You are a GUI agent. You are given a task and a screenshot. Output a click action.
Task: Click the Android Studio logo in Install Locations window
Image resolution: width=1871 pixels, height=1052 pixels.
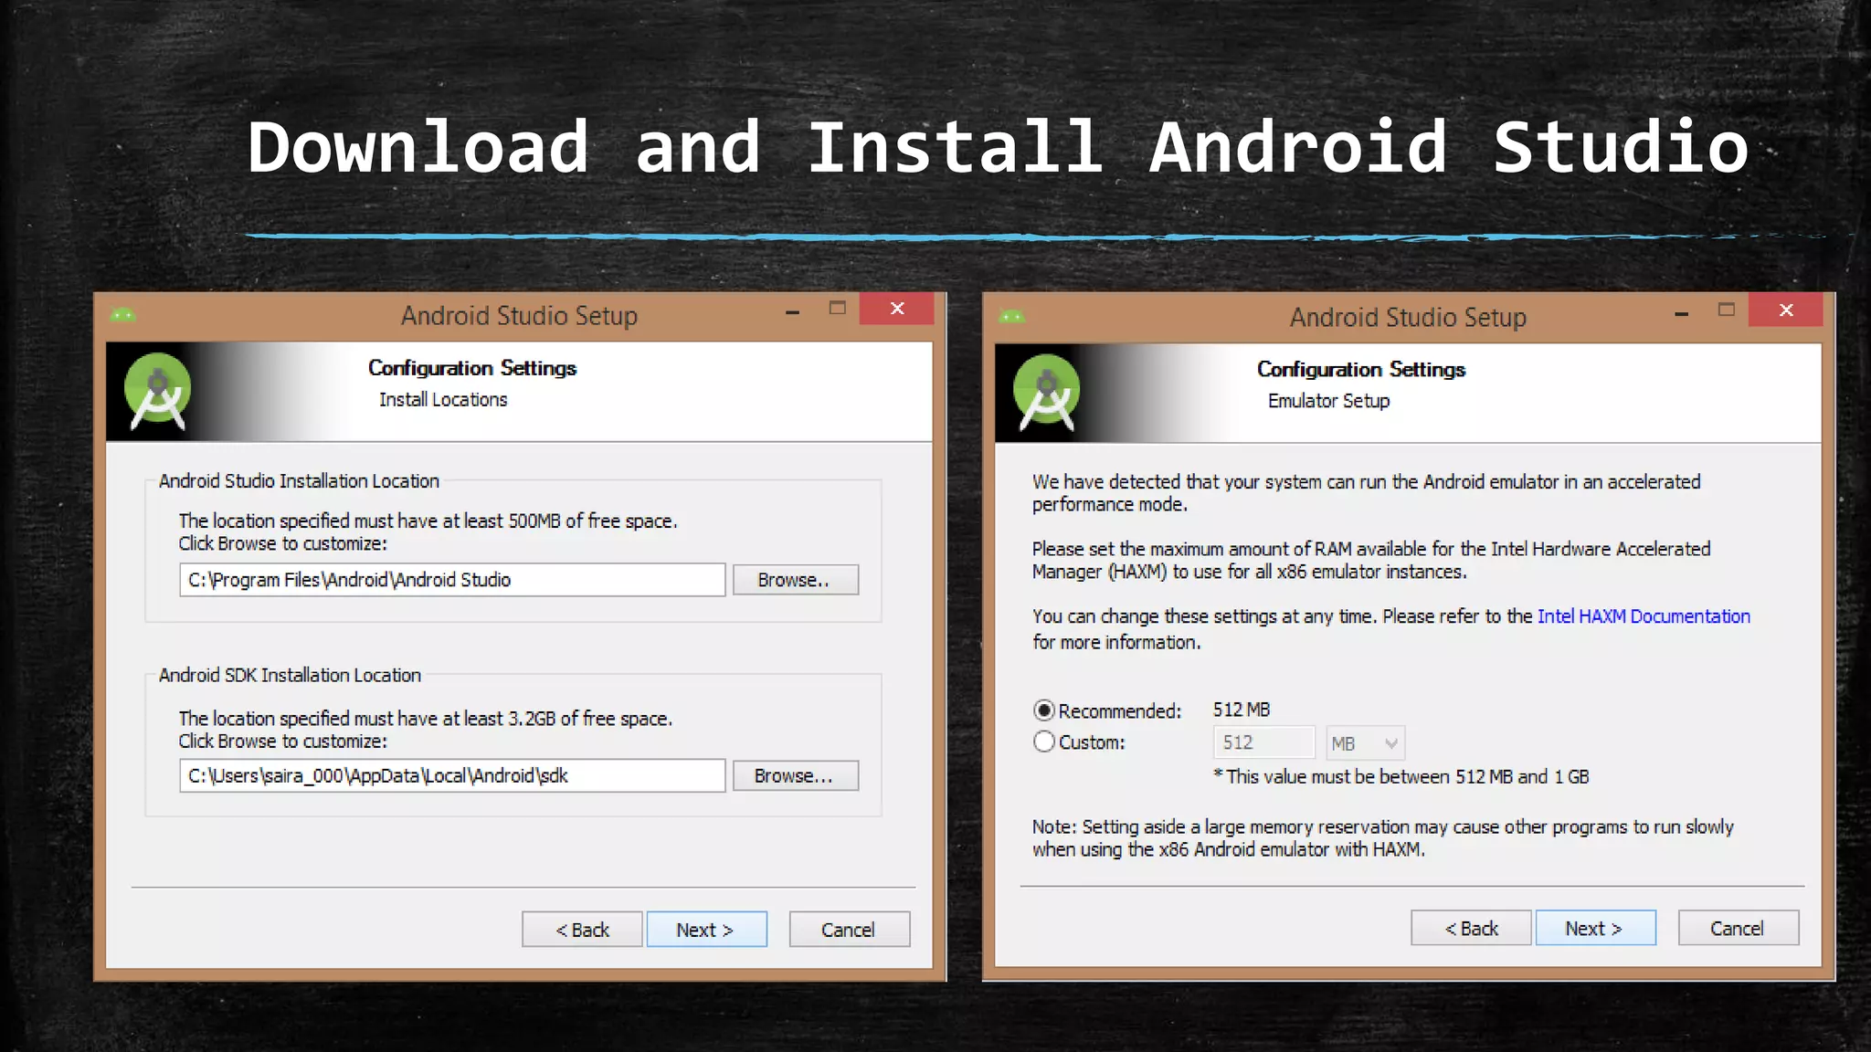[158, 391]
